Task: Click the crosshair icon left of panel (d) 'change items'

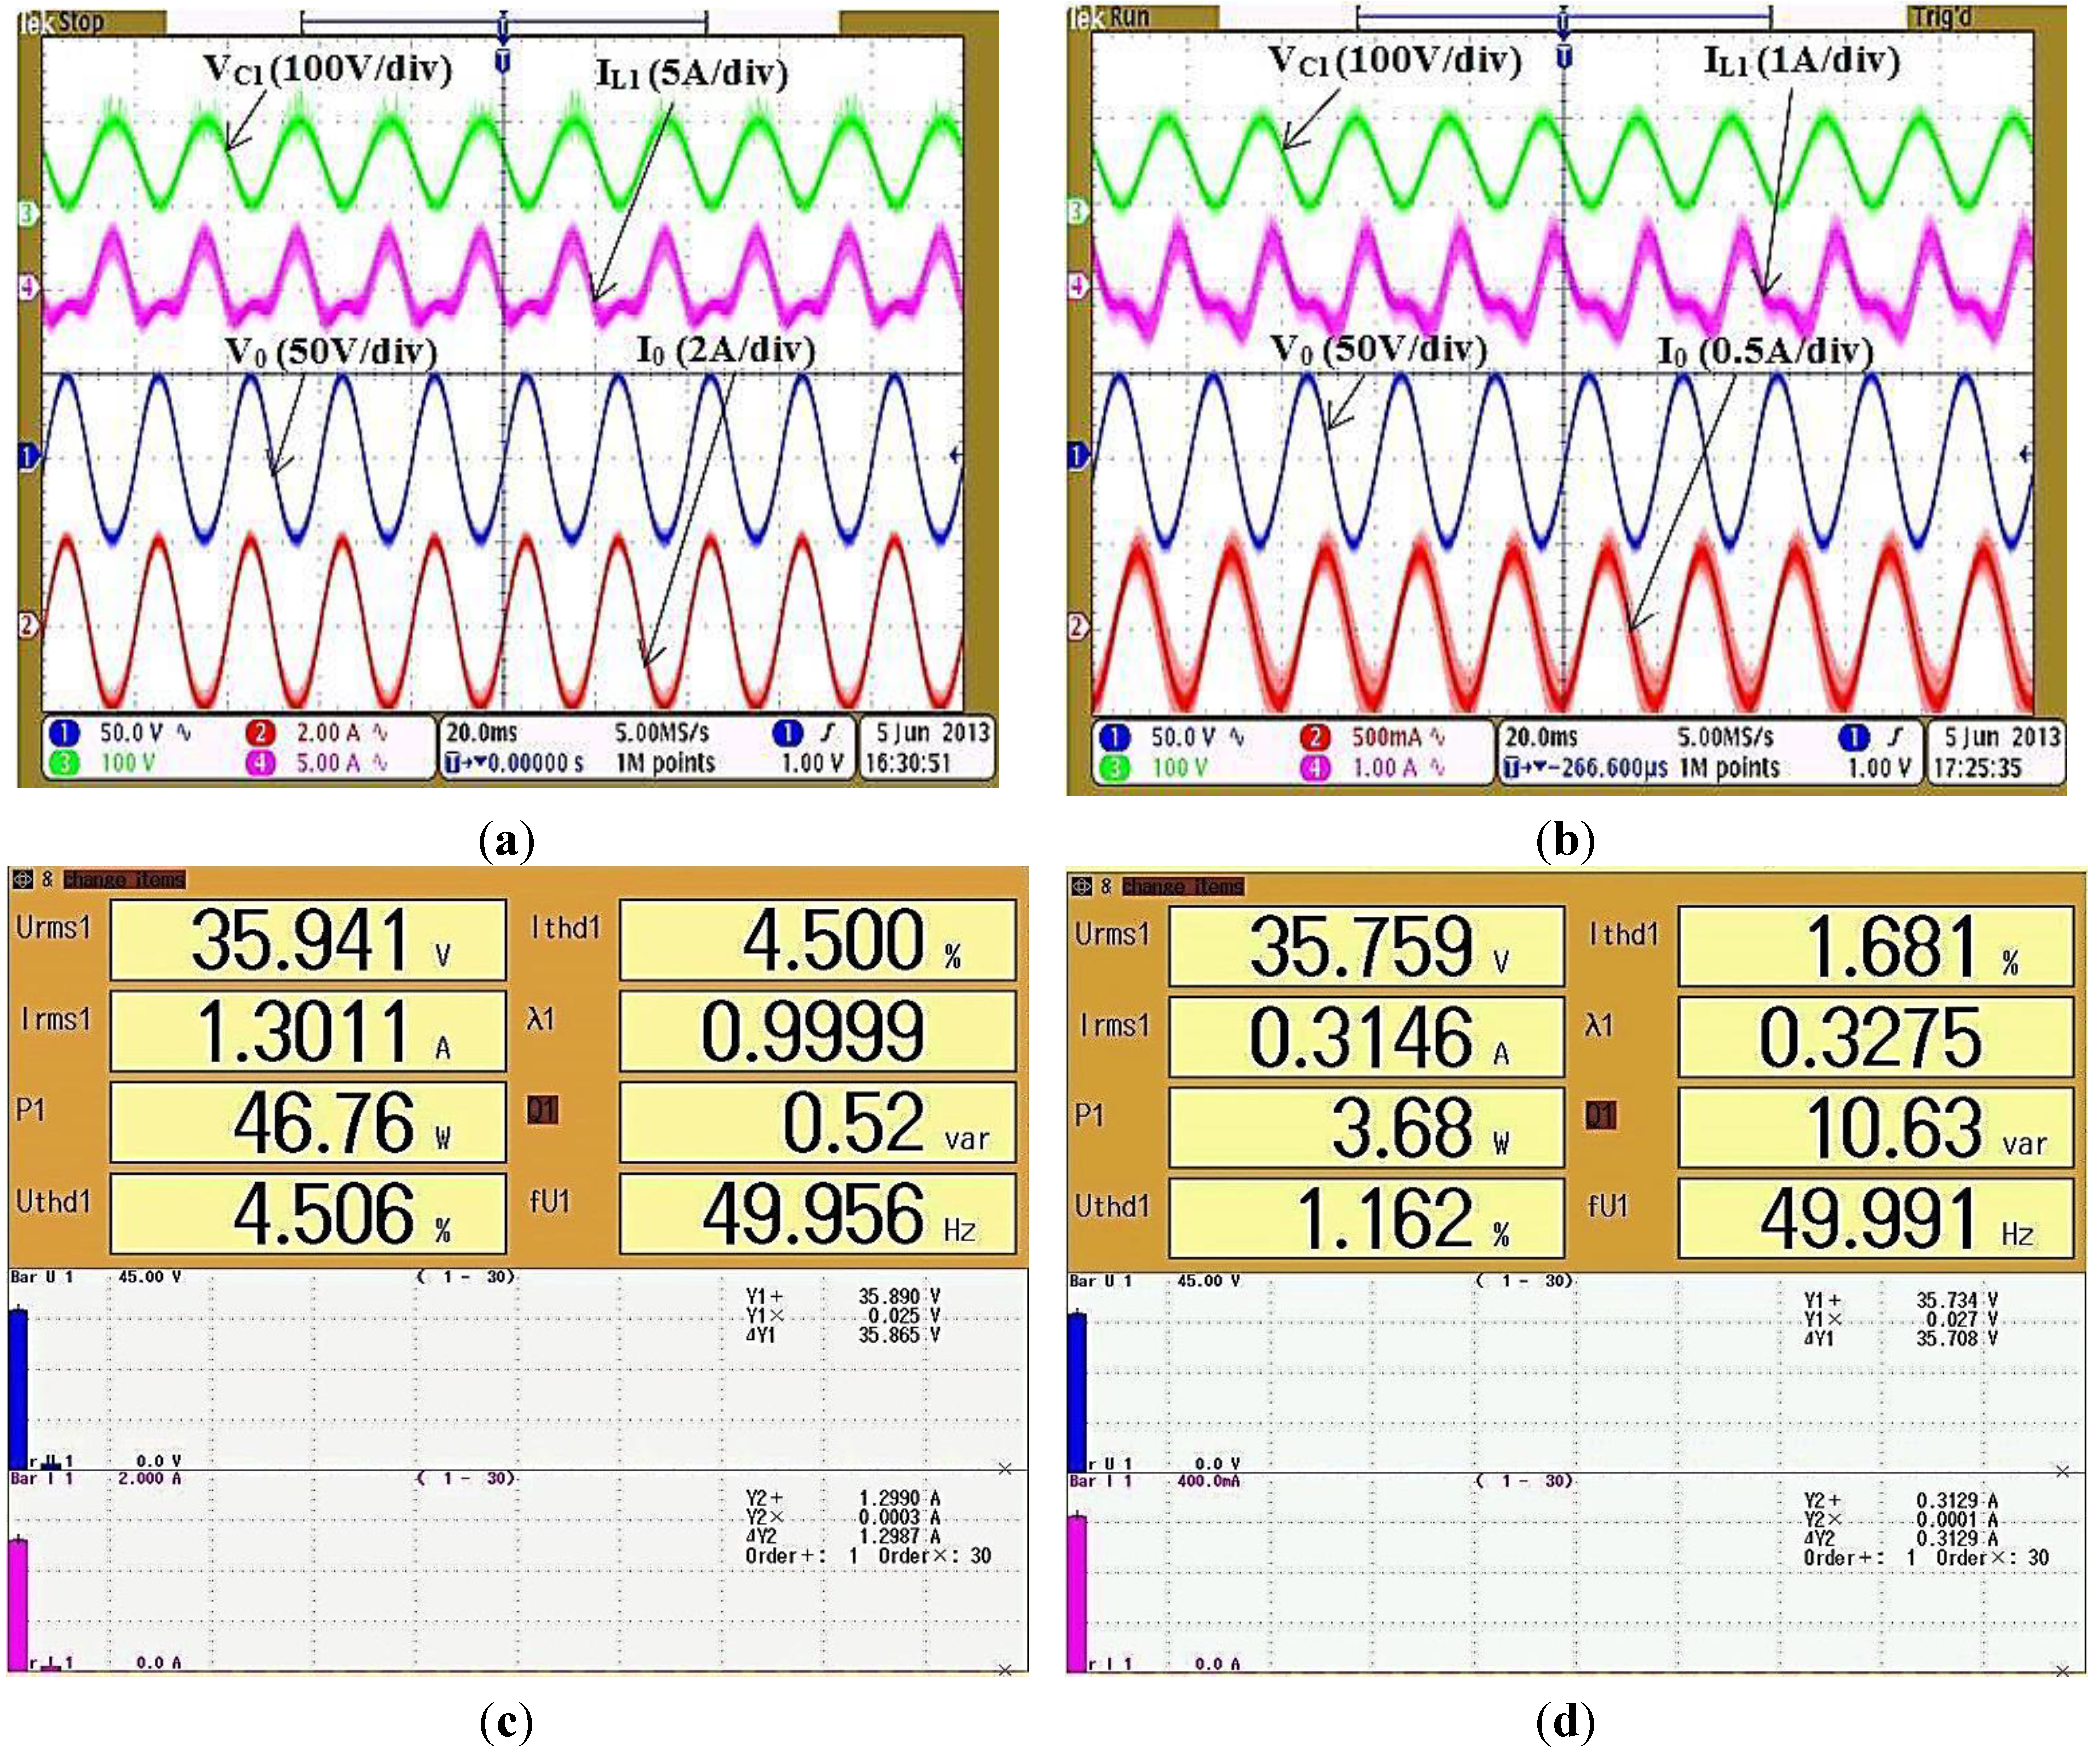Action: [x=1081, y=886]
